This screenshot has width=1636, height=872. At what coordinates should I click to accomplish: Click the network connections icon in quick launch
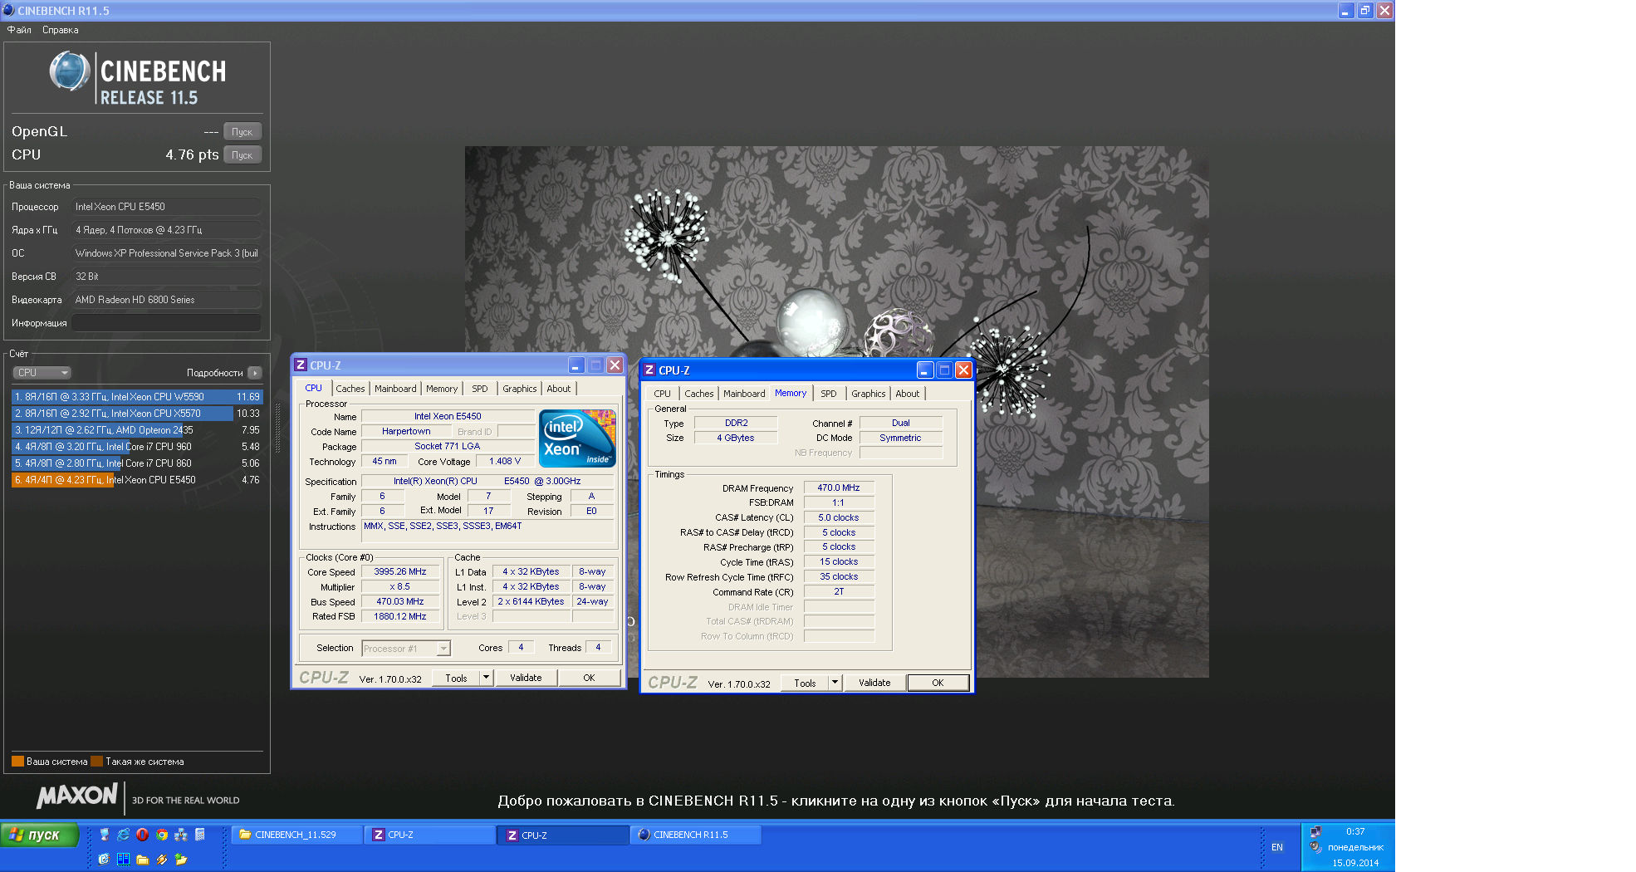[180, 835]
